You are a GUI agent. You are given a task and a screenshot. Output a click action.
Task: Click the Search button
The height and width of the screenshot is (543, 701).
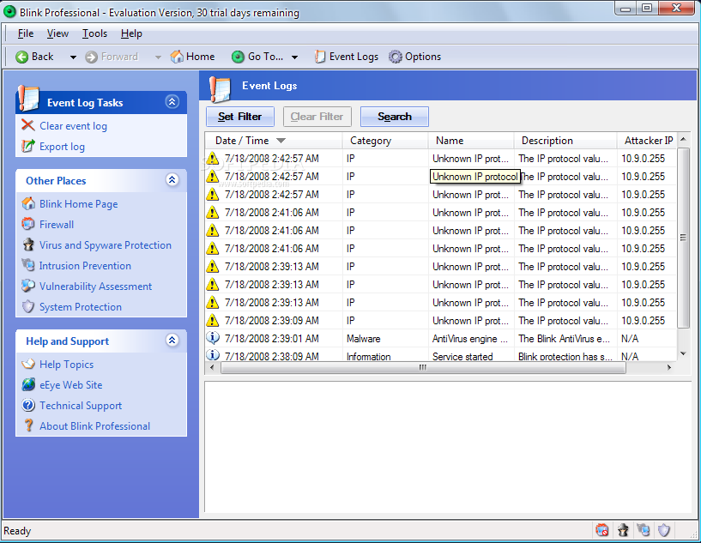click(x=395, y=117)
